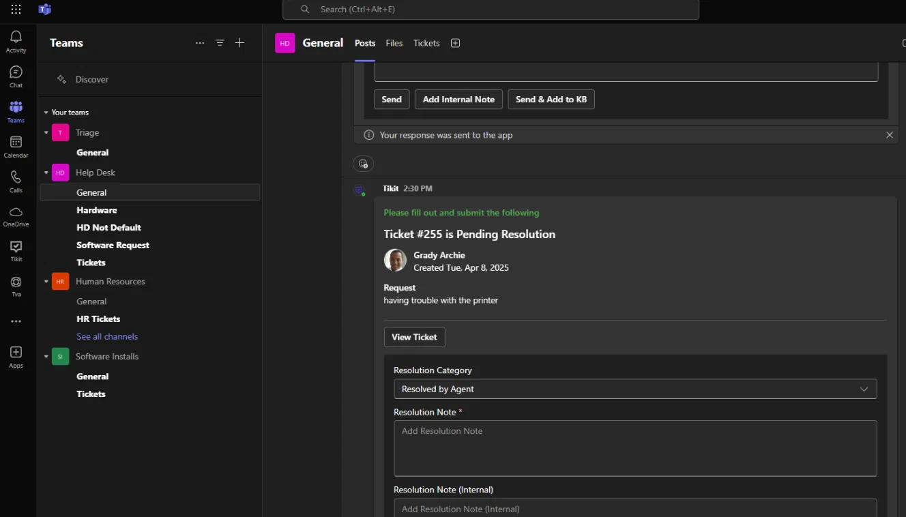Open the Resolution Category dropdown
This screenshot has width=906, height=517.
[635, 389]
